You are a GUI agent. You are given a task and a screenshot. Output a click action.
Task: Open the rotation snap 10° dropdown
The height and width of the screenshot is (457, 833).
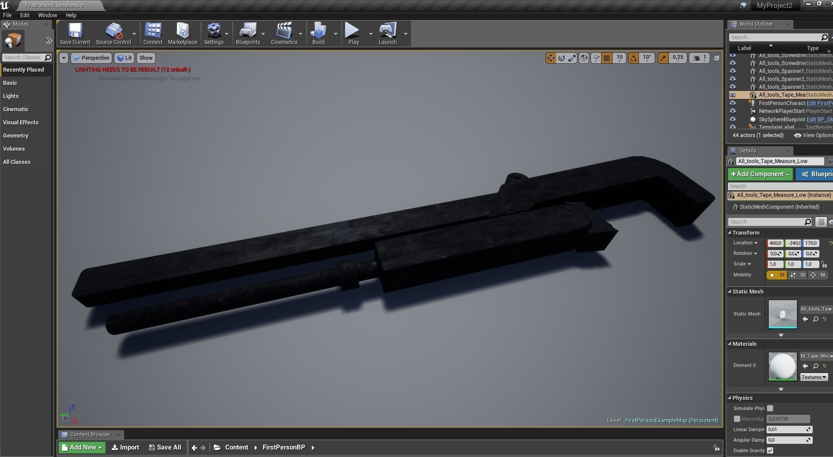[x=647, y=58]
